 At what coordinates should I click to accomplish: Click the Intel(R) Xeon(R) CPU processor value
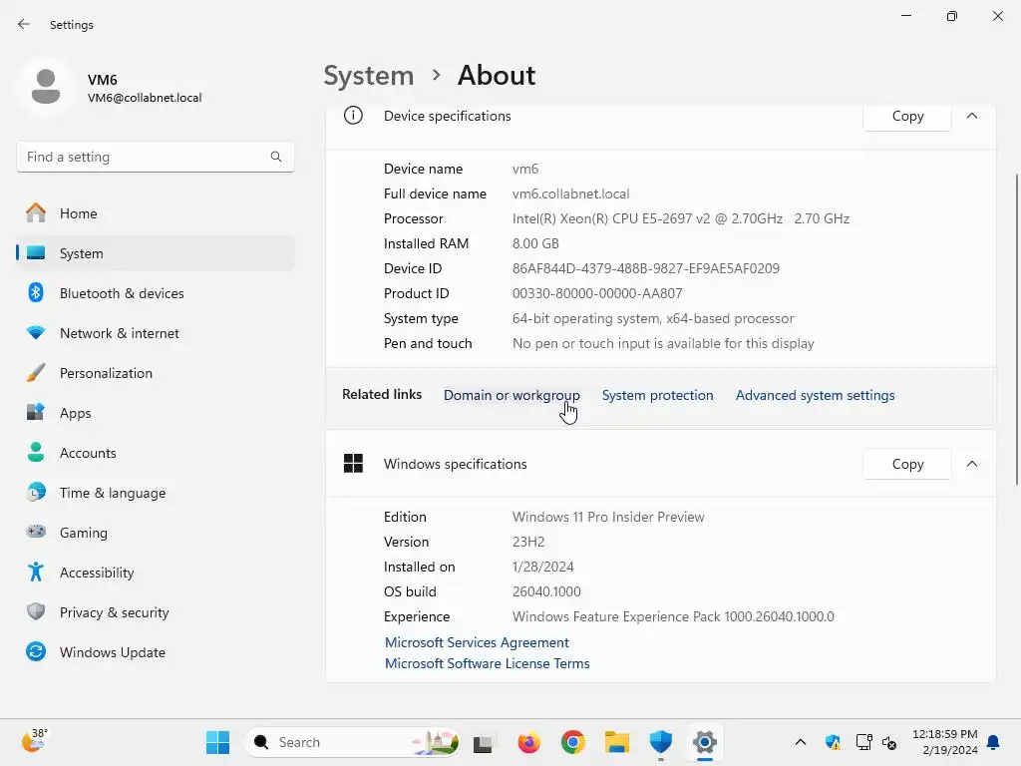pos(680,218)
